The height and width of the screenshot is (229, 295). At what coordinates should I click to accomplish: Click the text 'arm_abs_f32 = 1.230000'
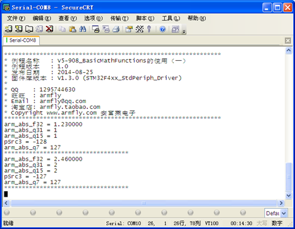43,125
